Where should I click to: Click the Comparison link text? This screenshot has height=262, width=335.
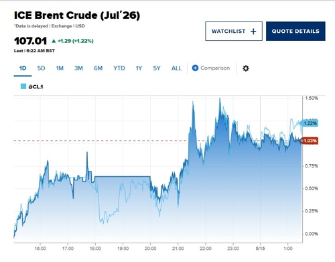click(x=215, y=68)
